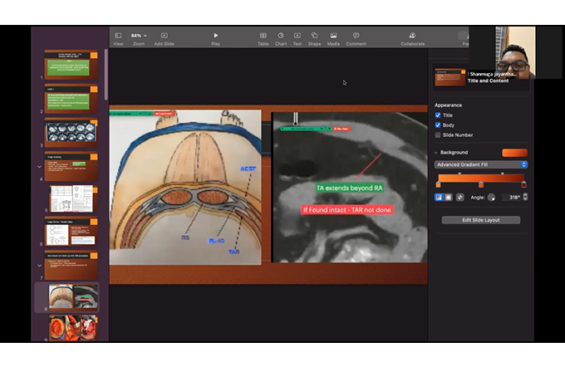Screen dimensions: 565x367
Task: Click the ACST label on diagram
Action: pyautogui.click(x=248, y=169)
